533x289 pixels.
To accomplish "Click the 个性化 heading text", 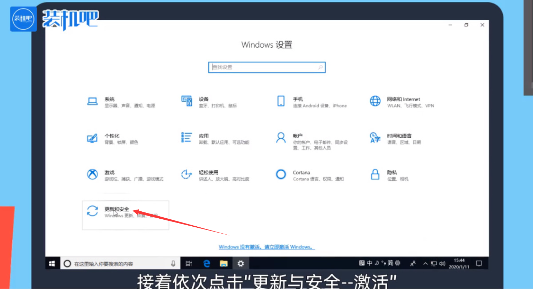I will click(x=112, y=136).
